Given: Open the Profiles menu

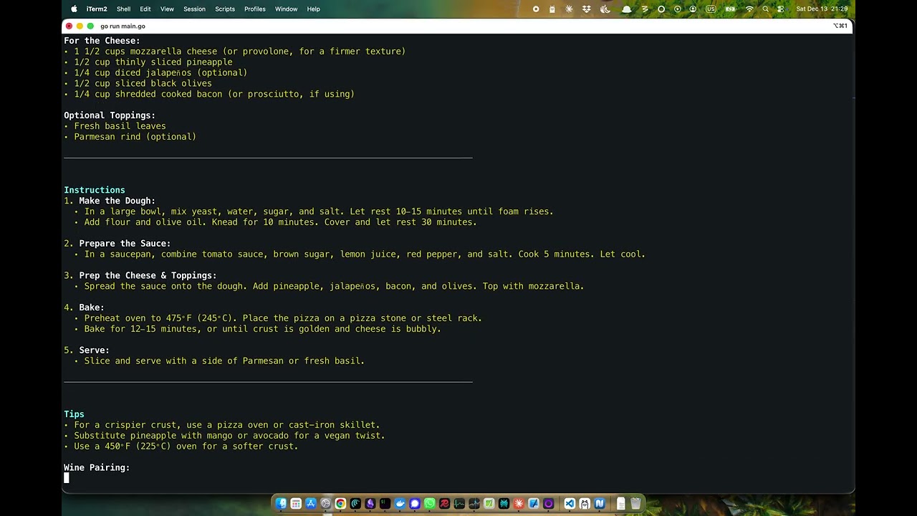Looking at the screenshot, I should [x=255, y=9].
